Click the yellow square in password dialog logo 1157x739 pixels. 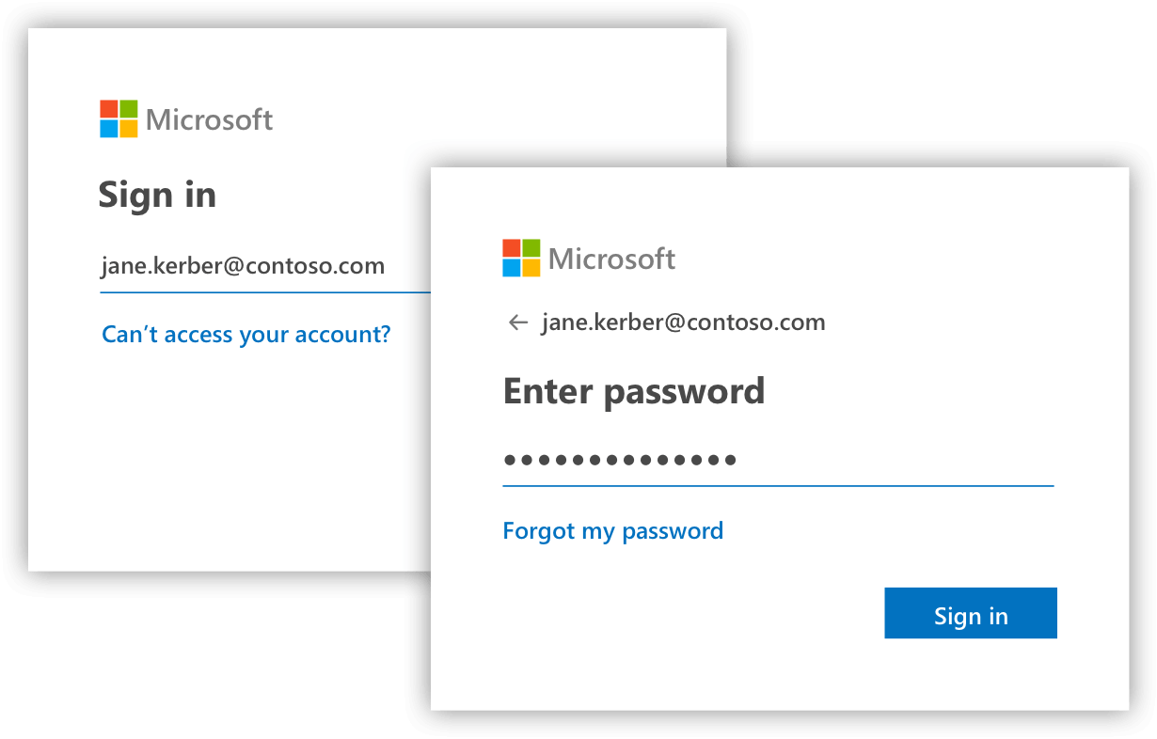click(x=531, y=268)
